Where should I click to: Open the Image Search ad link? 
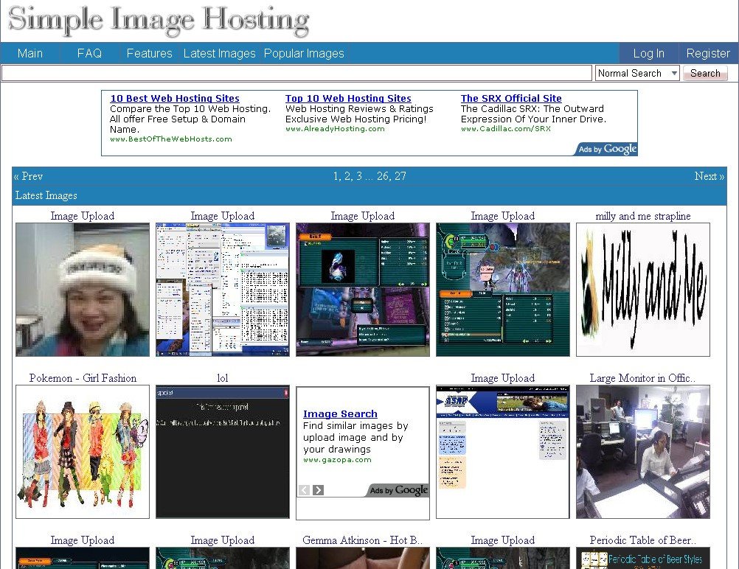(340, 413)
